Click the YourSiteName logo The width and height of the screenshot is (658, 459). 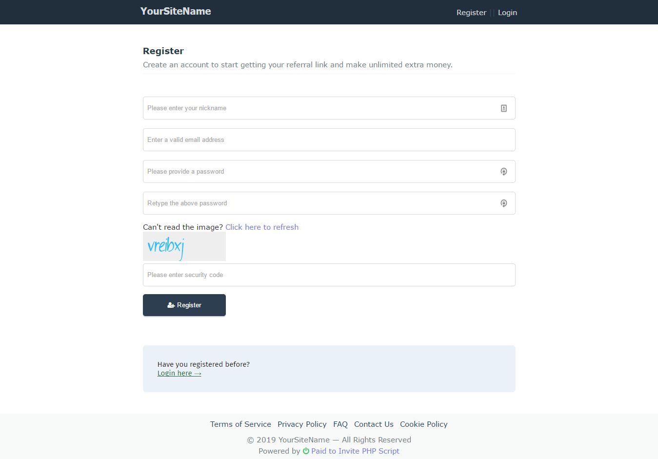tap(176, 11)
